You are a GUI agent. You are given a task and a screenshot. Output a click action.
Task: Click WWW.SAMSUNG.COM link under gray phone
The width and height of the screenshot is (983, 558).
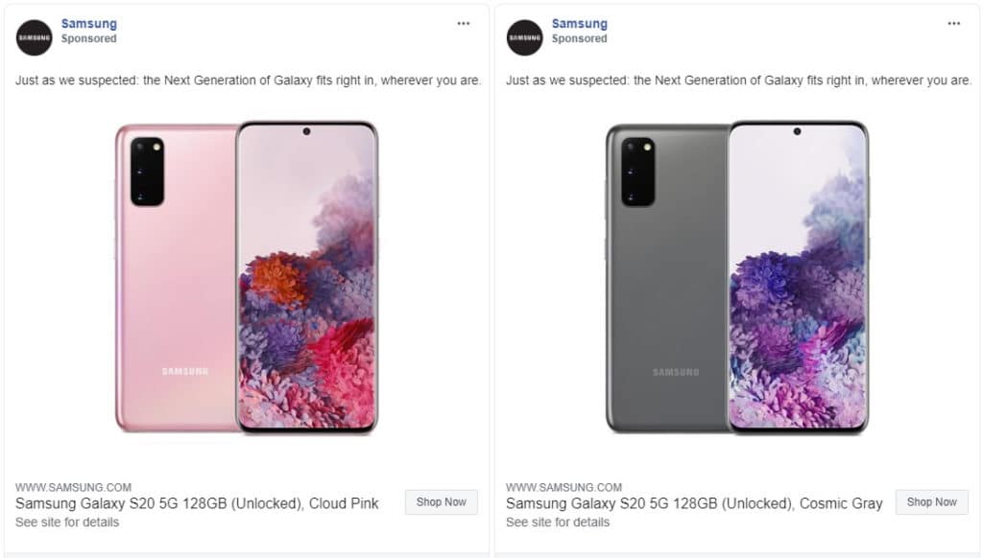[564, 487]
